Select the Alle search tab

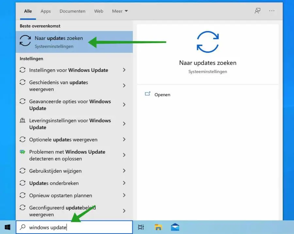[28, 11]
